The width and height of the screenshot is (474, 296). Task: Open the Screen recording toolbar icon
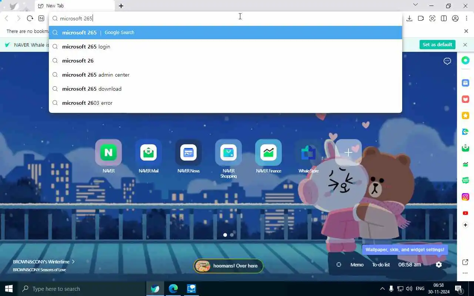(x=421, y=18)
